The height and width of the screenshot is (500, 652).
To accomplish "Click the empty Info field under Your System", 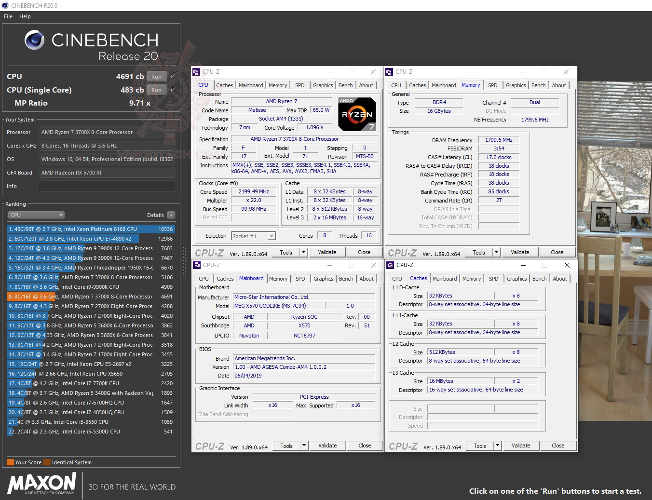I will coord(107,186).
